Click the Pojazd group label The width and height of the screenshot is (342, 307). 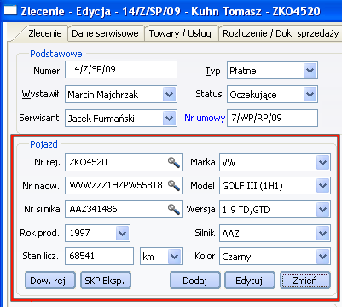[x=43, y=144]
